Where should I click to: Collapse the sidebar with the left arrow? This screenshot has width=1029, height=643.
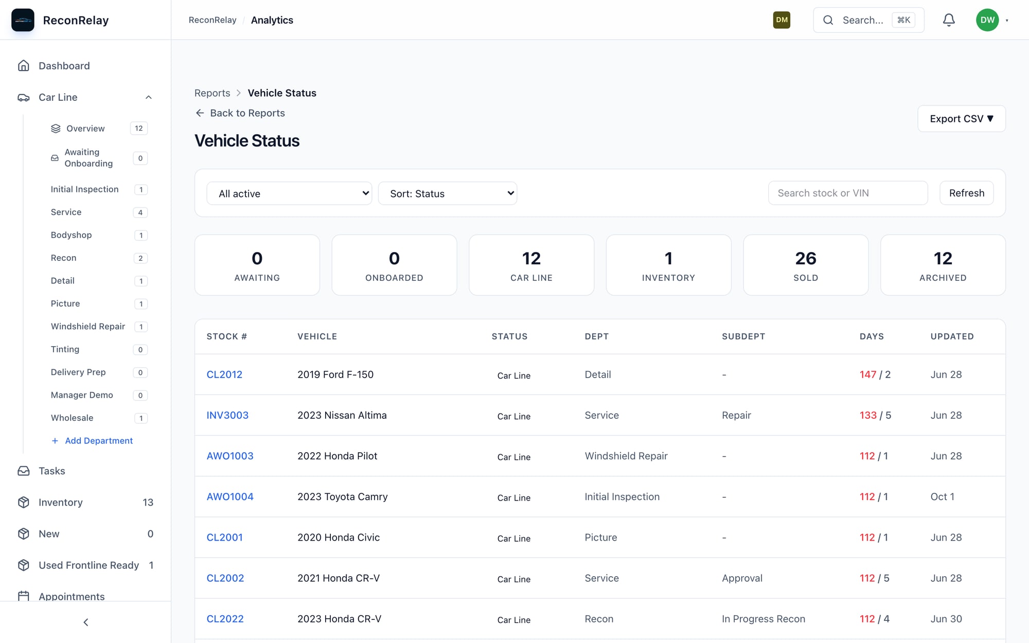pyautogui.click(x=86, y=622)
